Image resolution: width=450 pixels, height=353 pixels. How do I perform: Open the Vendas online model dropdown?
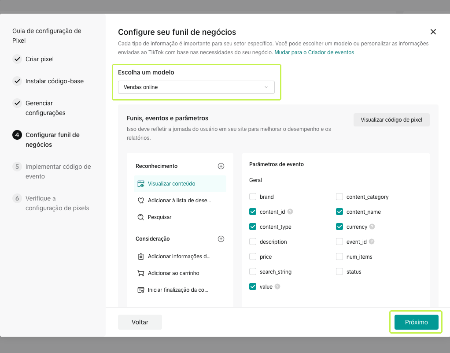click(196, 87)
